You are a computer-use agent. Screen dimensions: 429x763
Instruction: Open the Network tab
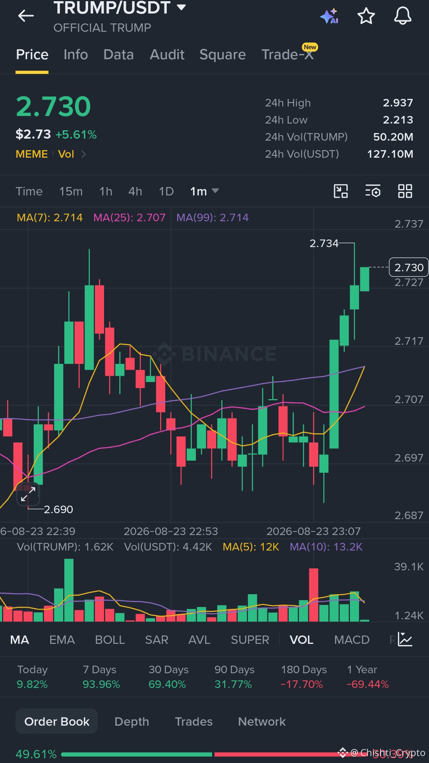(x=262, y=721)
